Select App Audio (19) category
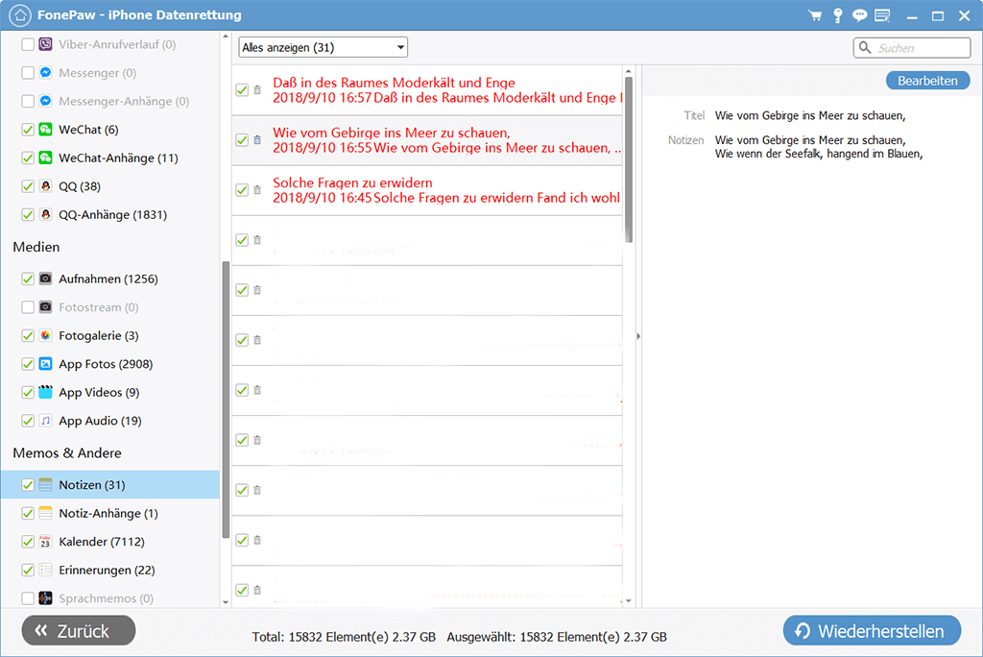983x657 pixels. [x=110, y=421]
